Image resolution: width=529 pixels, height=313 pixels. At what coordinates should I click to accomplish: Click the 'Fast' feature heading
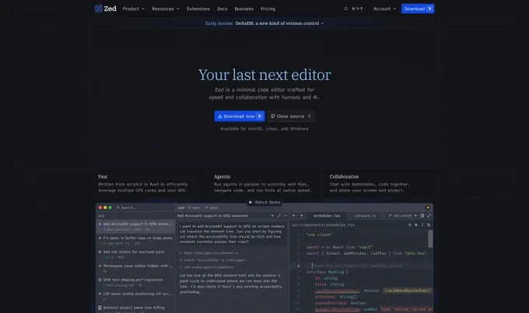point(103,176)
